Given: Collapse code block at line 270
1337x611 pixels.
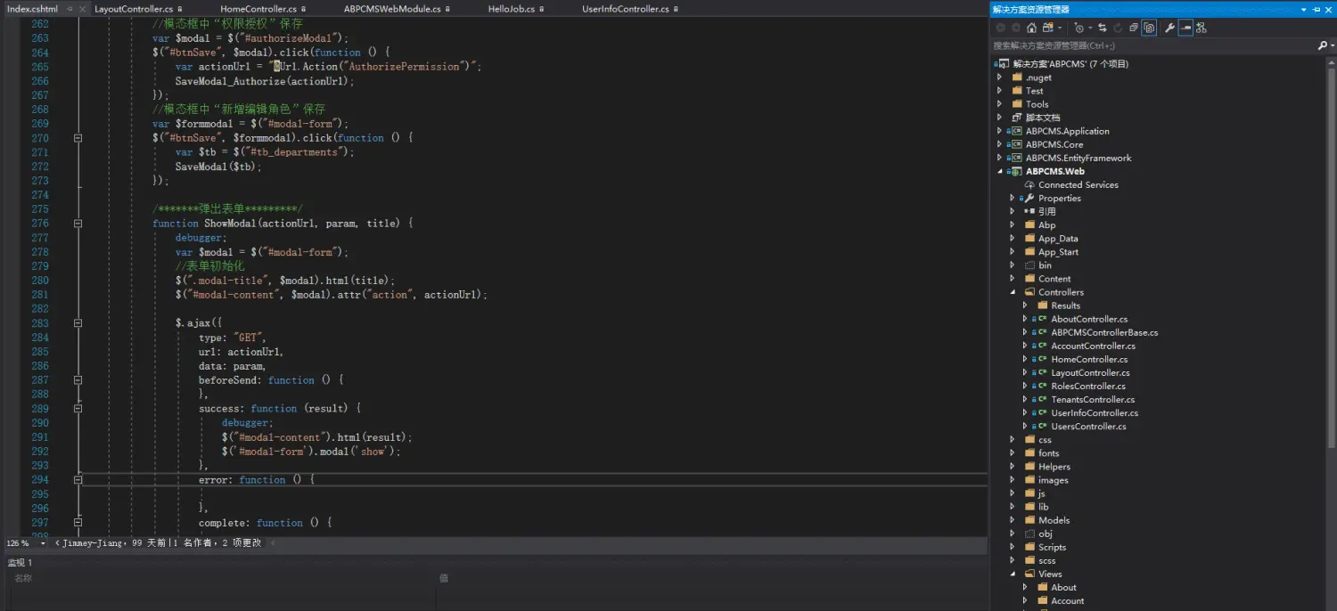Looking at the screenshot, I should click(x=78, y=138).
